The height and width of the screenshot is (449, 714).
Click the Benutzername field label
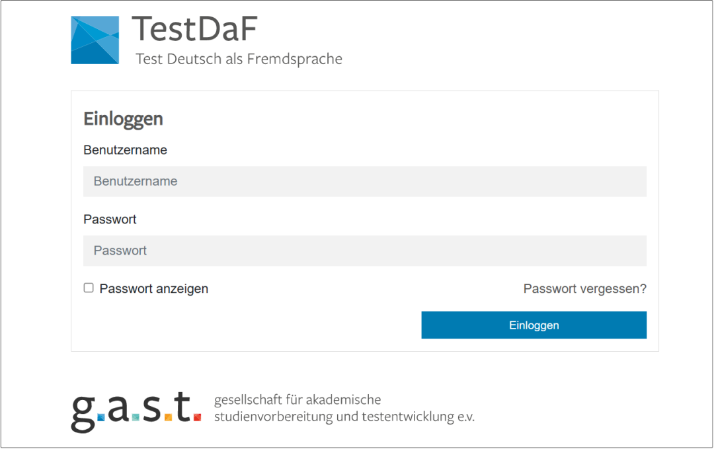125,150
